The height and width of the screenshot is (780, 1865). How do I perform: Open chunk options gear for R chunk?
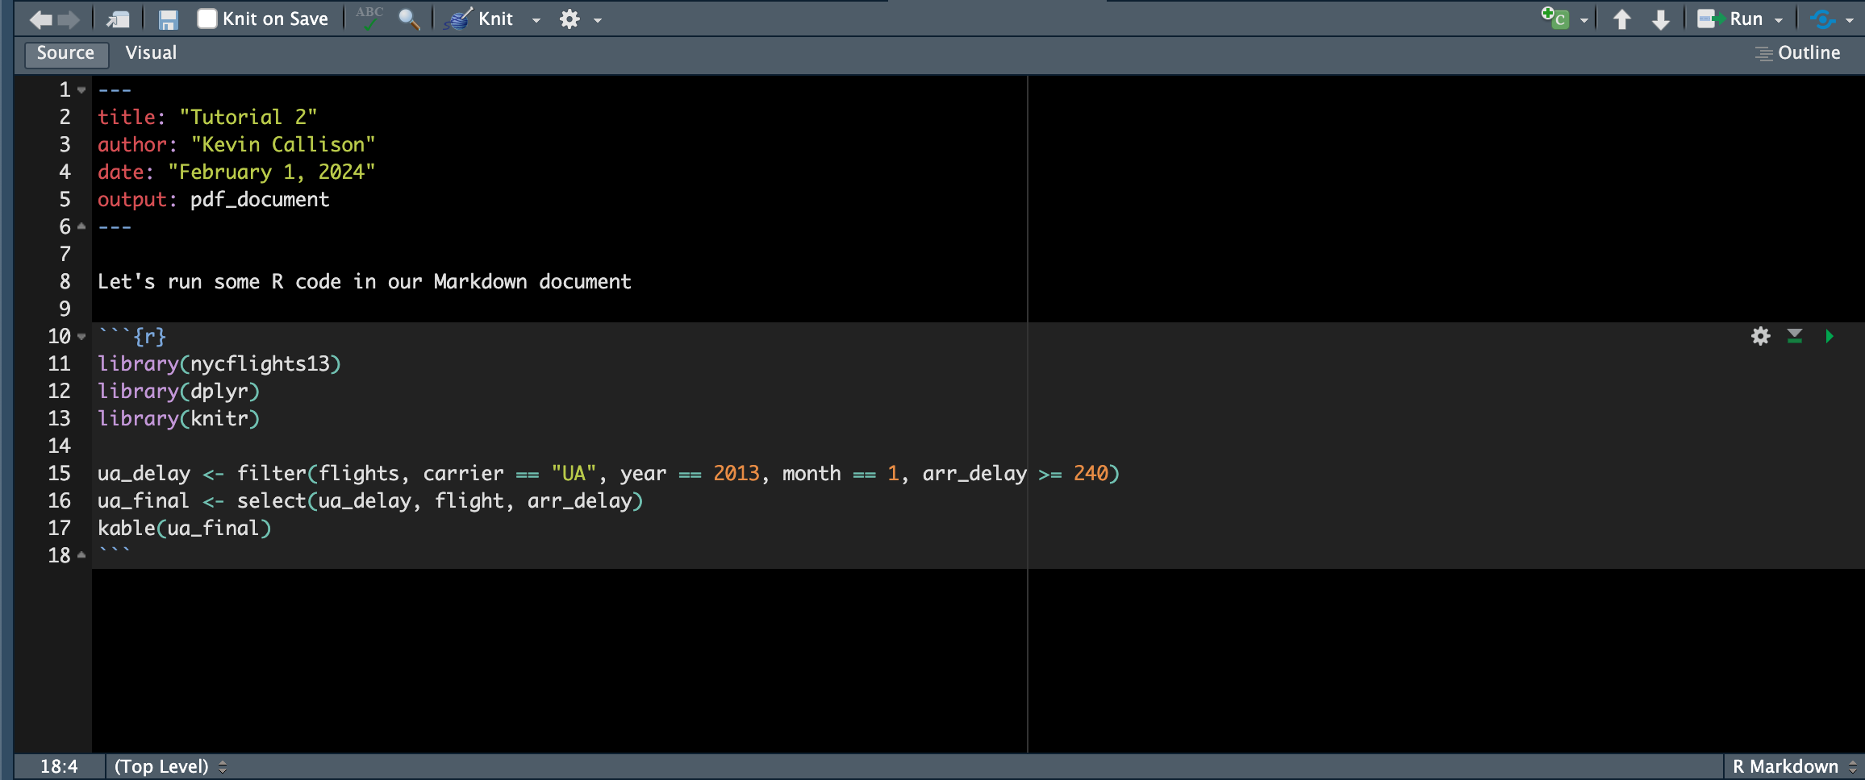point(1761,336)
